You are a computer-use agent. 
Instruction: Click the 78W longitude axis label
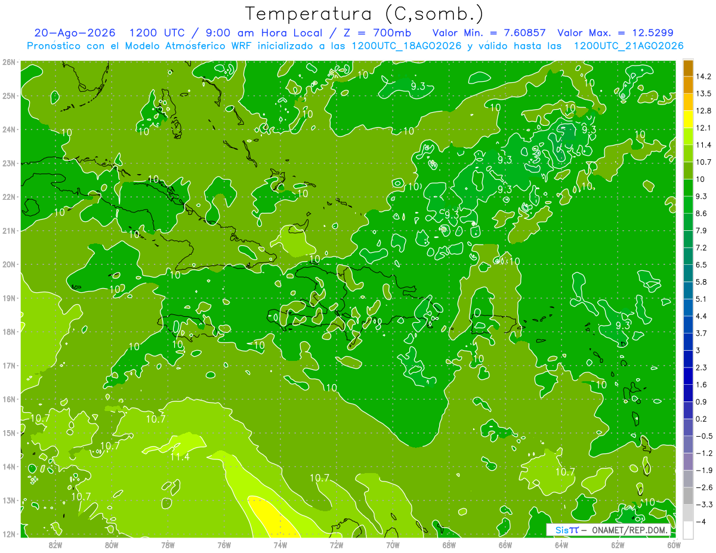[x=168, y=545]
